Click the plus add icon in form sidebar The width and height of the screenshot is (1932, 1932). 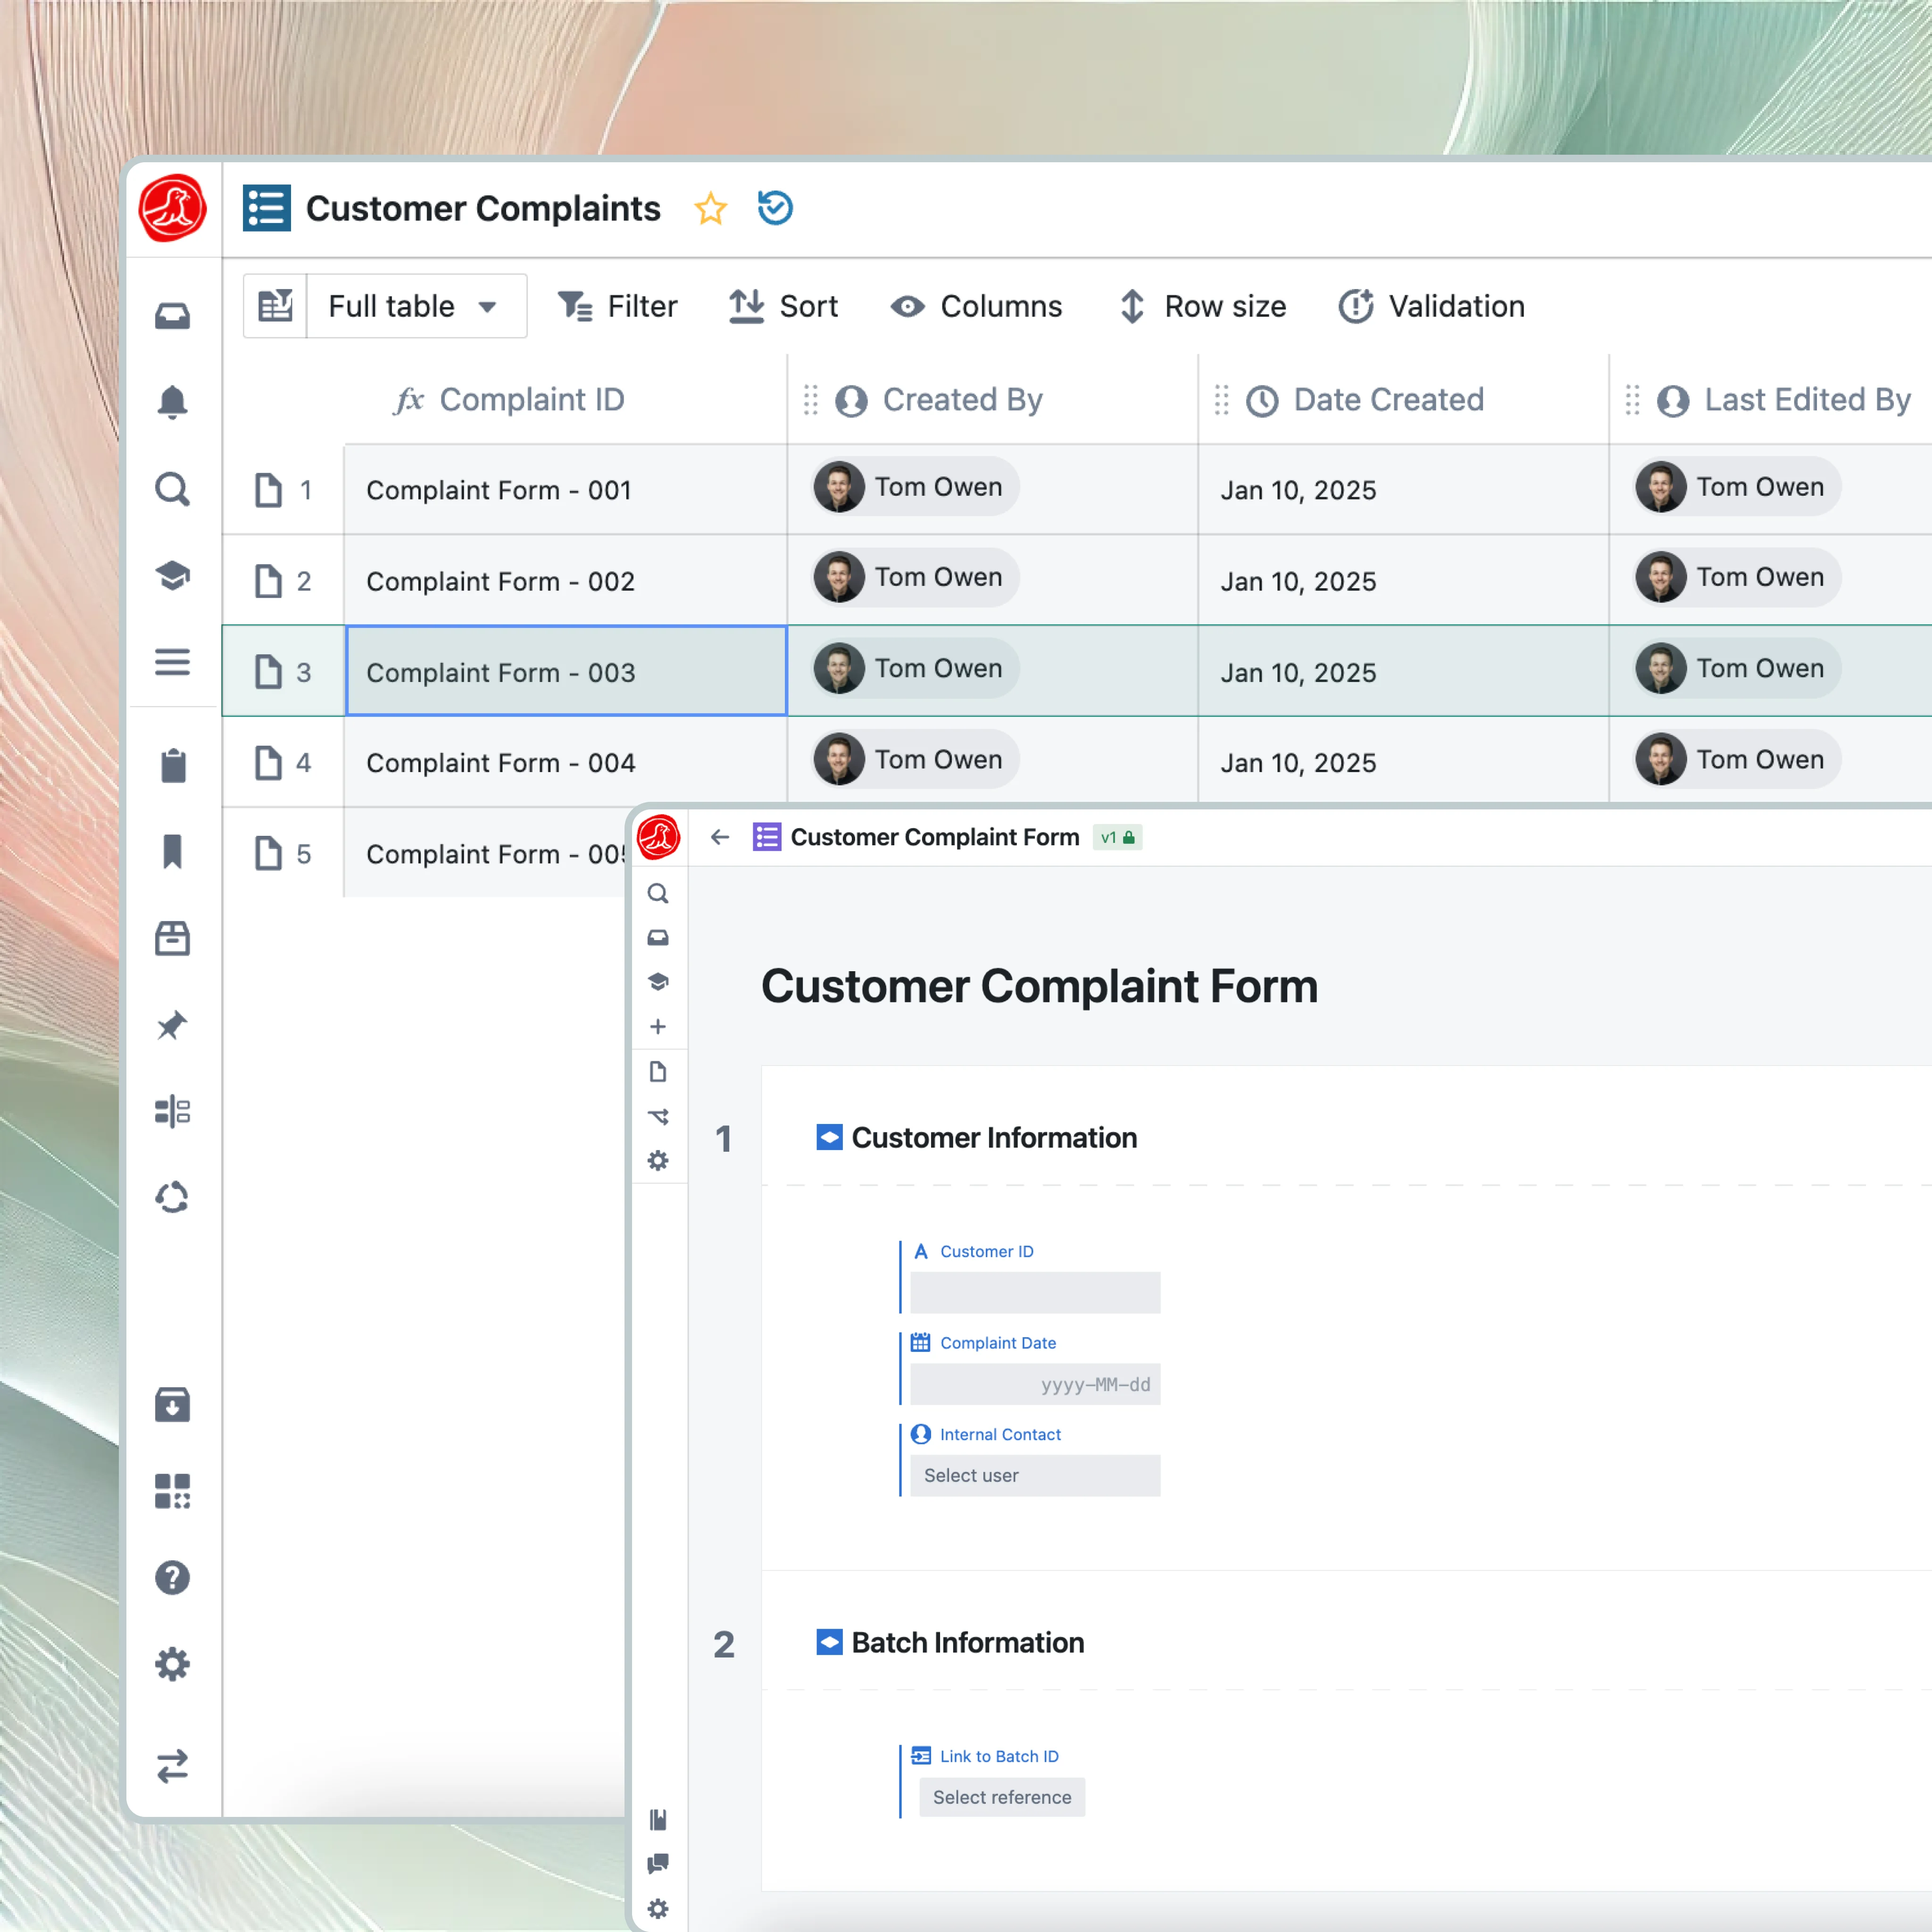pos(658,1027)
